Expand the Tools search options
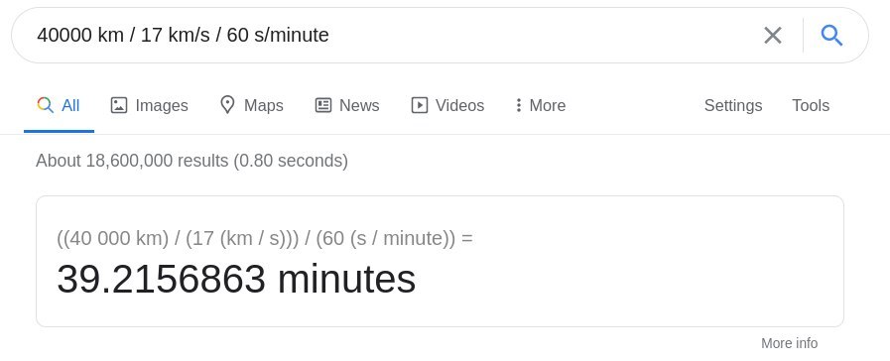 tap(811, 105)
